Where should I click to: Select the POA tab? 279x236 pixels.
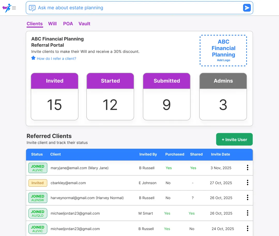68,23
